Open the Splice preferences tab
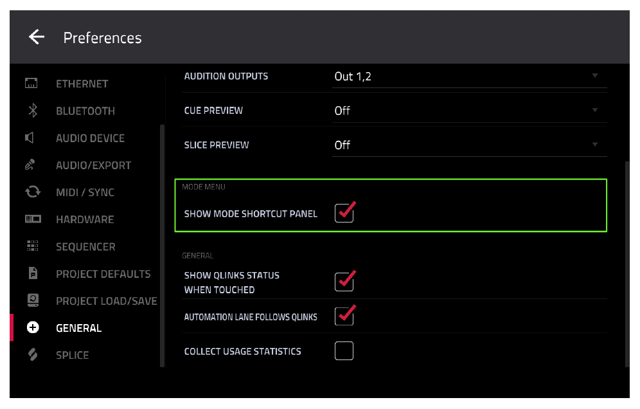The image size is (640, 409). [x=72, y=355]
